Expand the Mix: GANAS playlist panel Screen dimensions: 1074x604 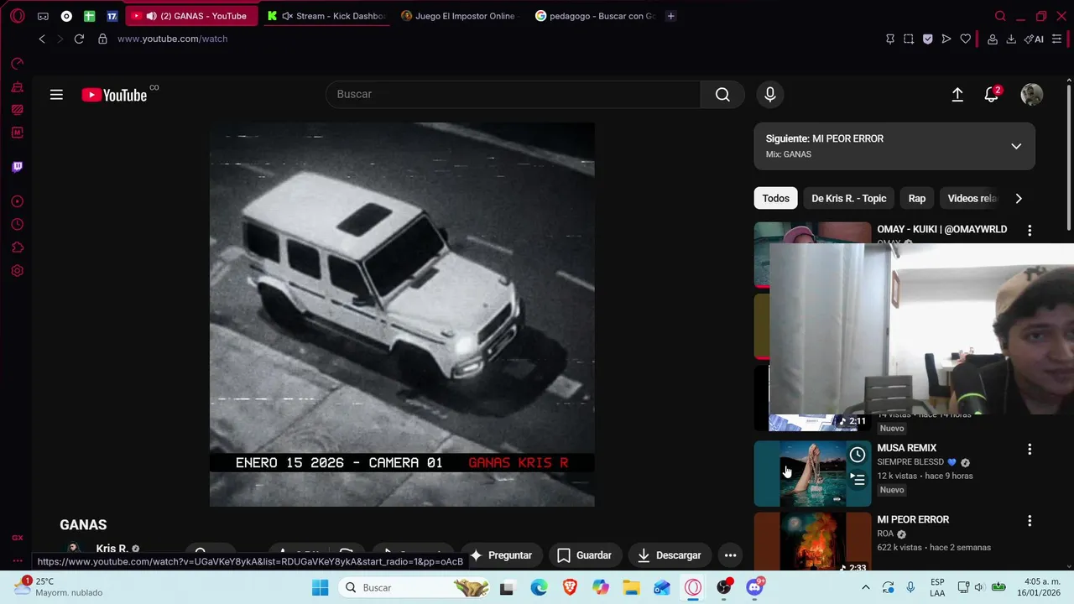[x=1016, y=146]
